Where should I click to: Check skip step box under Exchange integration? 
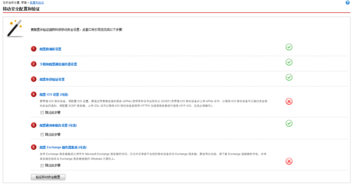[x=42, y=166]
